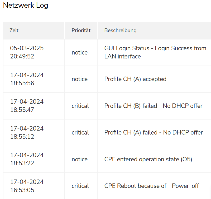Select the 17-04-2024 18:53:22 timestamp cell
The width and height of the screenshot is (211, 199).
(x=27, y=159)
